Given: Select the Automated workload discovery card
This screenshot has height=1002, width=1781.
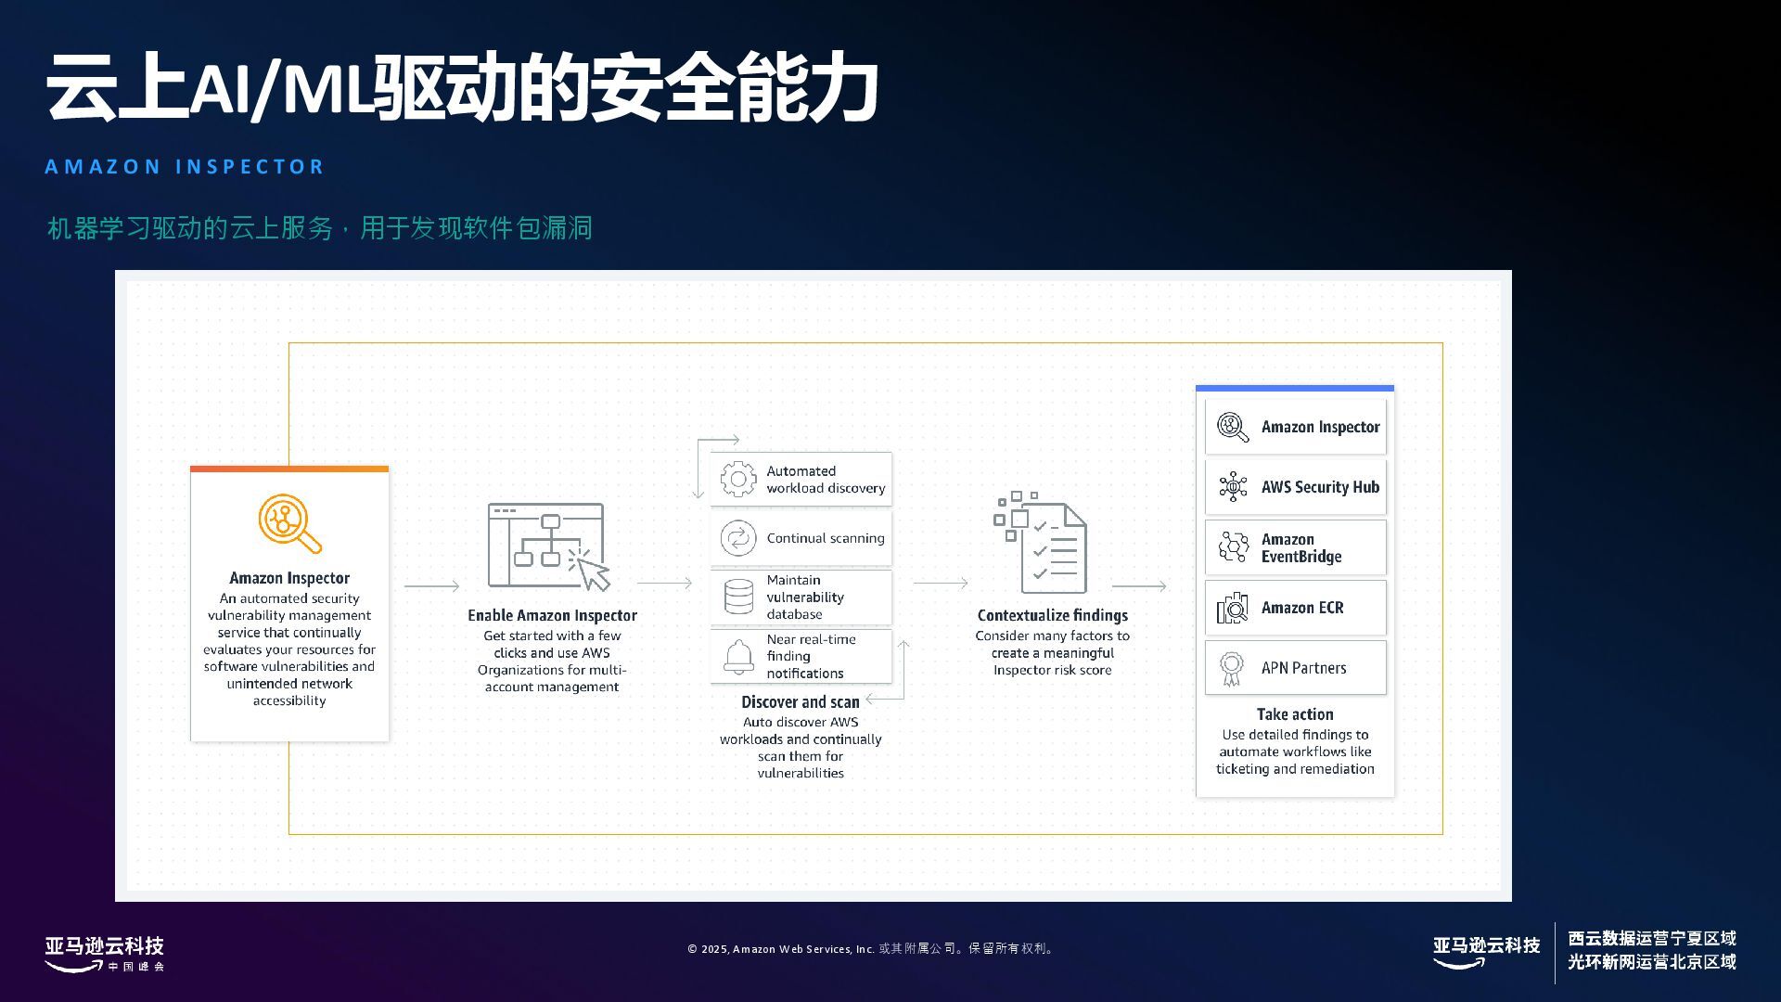Looking at the screenshot, I should [801, 480].
